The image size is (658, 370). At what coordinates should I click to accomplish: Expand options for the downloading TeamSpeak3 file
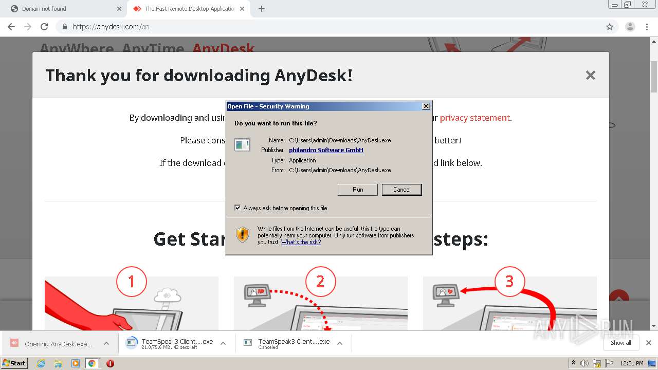coord(223,344)
